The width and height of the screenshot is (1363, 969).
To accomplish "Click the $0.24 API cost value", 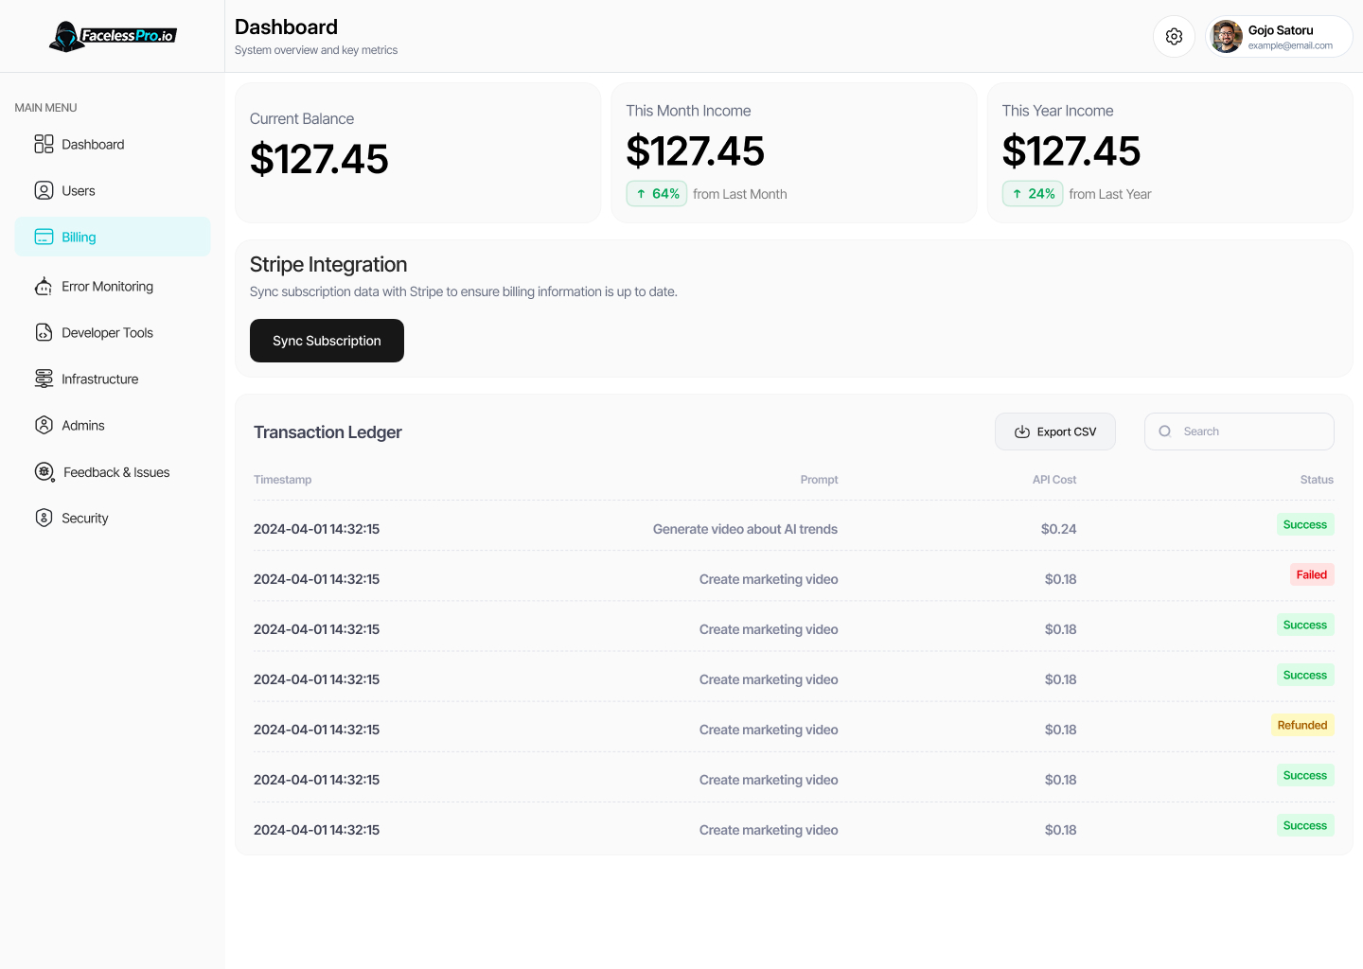I will pyautogui.click(x=1058, y=529).
